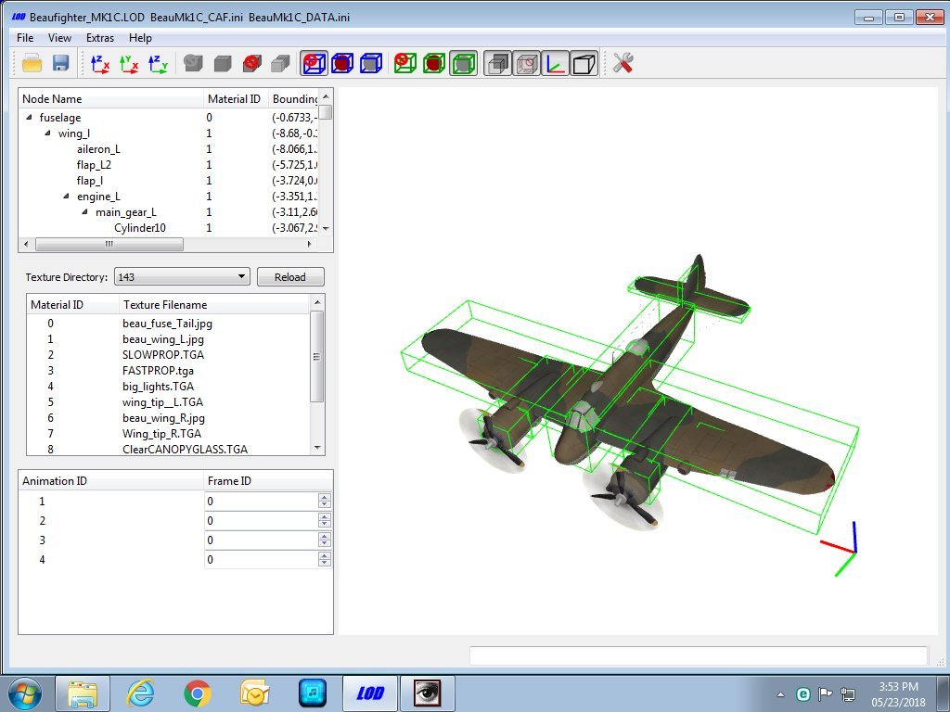Toggle blue wireframe box with red prohibition sign
This screenshot has height=712, width=950.
click(314, 63)
